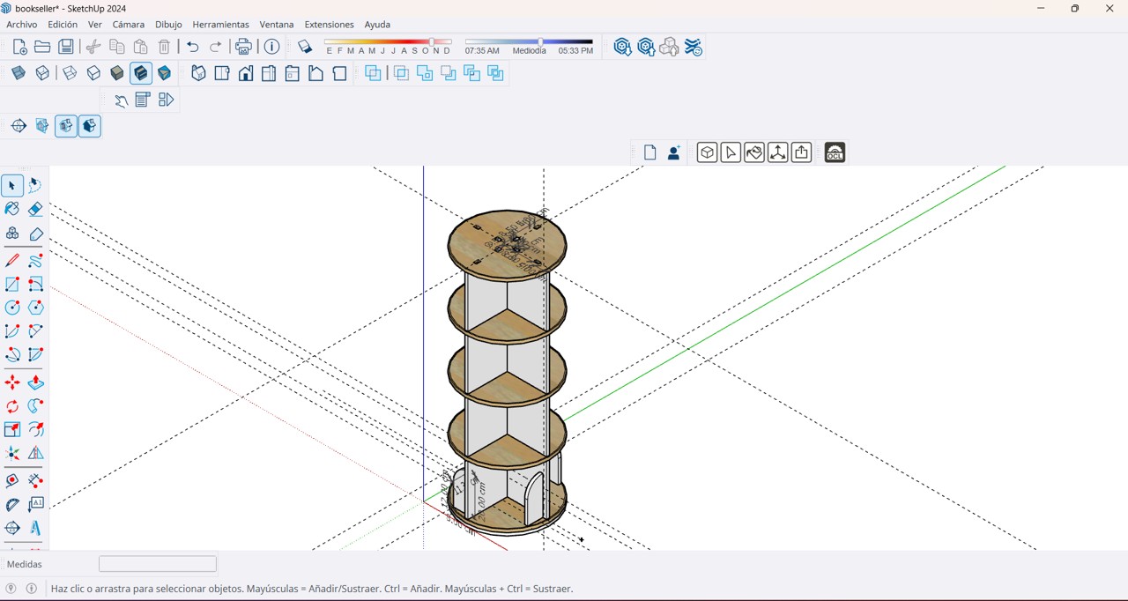Open the Dibujo menu

pos(168,25)
